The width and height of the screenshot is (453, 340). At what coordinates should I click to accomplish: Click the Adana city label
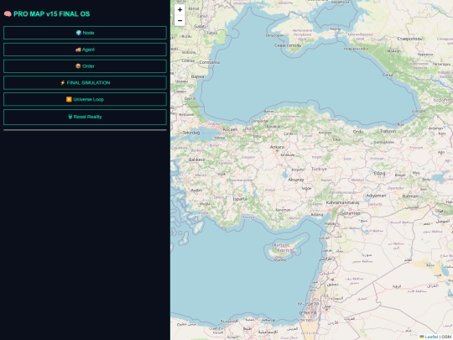pos(317,215)
